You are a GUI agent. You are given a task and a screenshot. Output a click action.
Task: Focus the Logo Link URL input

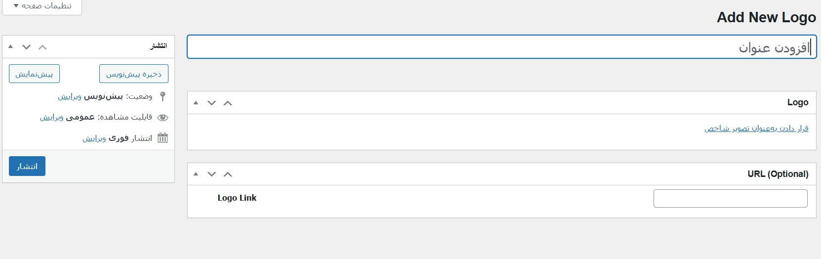click(x=730, y=199)
